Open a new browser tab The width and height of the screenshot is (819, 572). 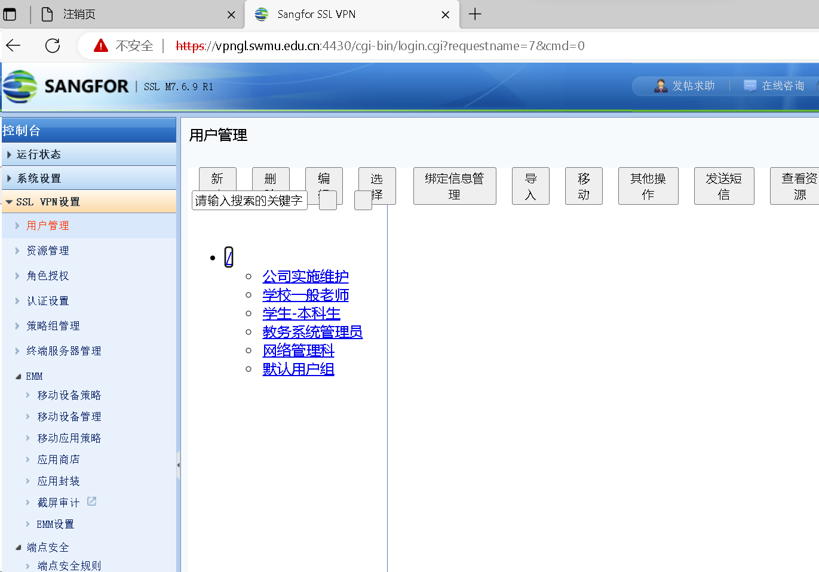(x=475, y=14)
